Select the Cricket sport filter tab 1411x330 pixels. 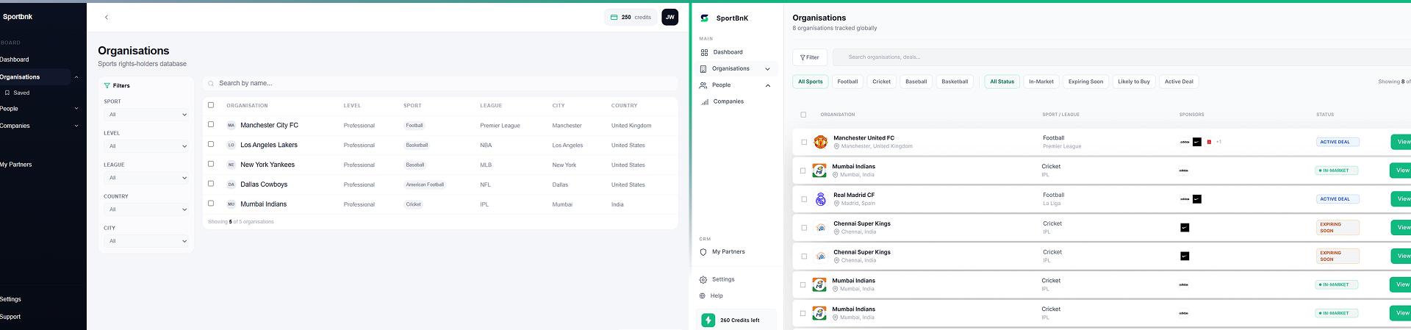tap(881, 82)
